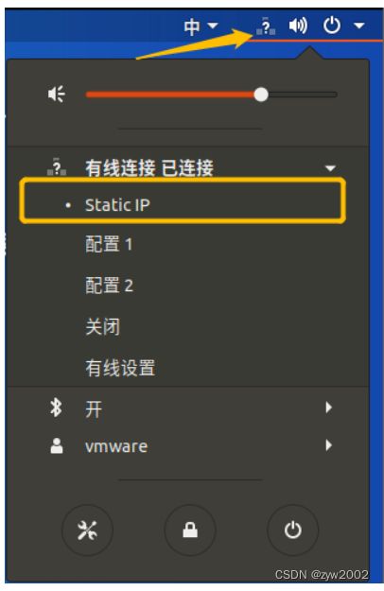The image size is (384, 591).
Task: Click the speaker volume icon in top bar
Action: [298, 26]
